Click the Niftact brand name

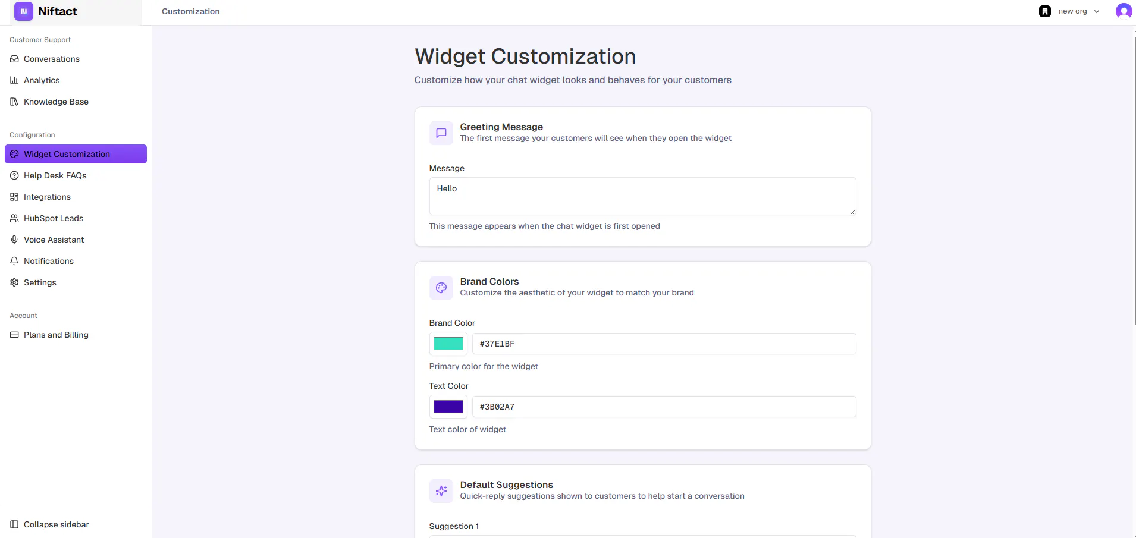click(x=58, y=11)
